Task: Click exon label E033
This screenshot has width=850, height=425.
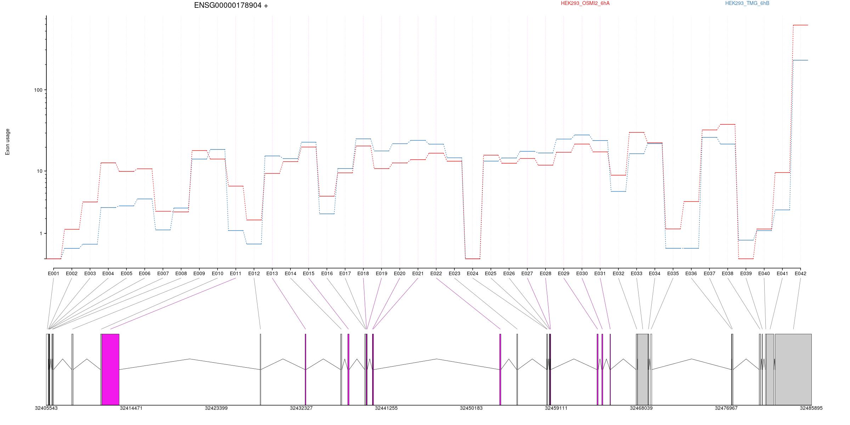Action: click(x=636, y=273)
